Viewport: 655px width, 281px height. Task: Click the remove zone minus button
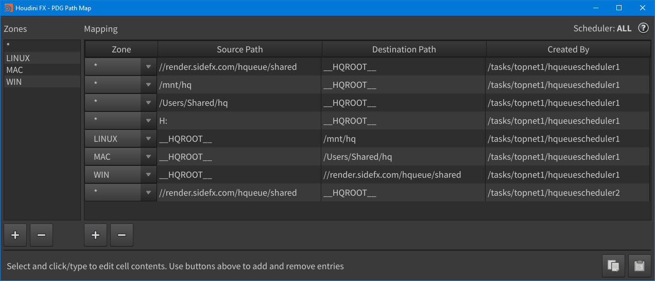pyautogui.click(x=41, y=235)
